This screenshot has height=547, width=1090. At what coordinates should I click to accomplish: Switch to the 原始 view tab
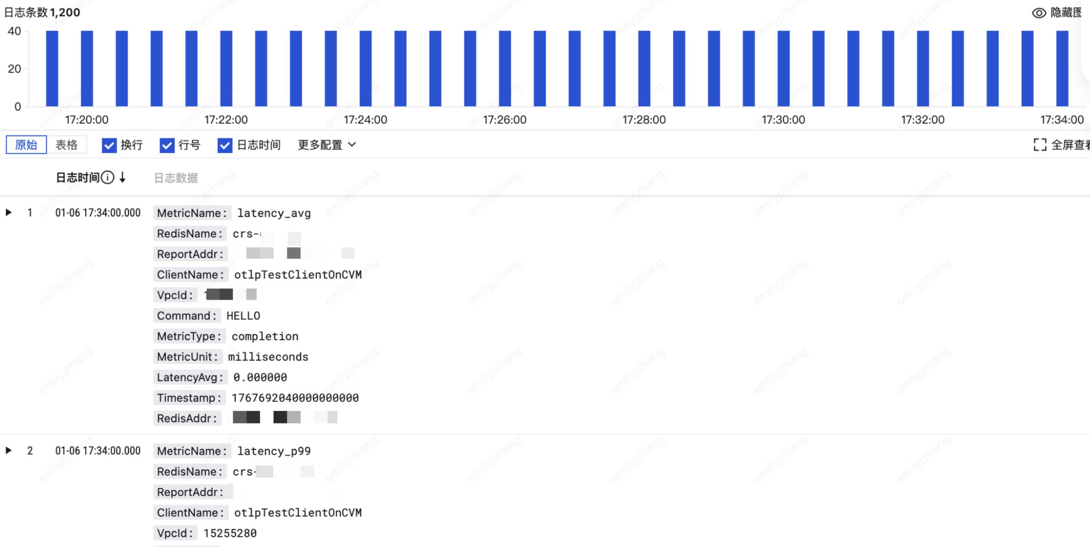[x=26, y=145]
